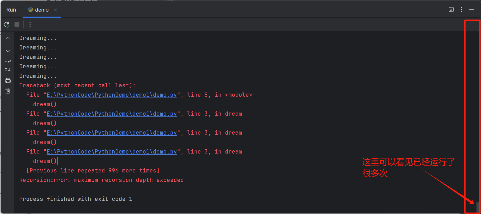Hide the Run tool window
Viewport: 481px width, 214px height.
coord(472,10)
